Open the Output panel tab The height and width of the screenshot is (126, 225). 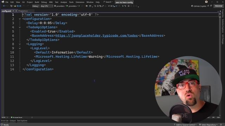click(x=13, y=121)
